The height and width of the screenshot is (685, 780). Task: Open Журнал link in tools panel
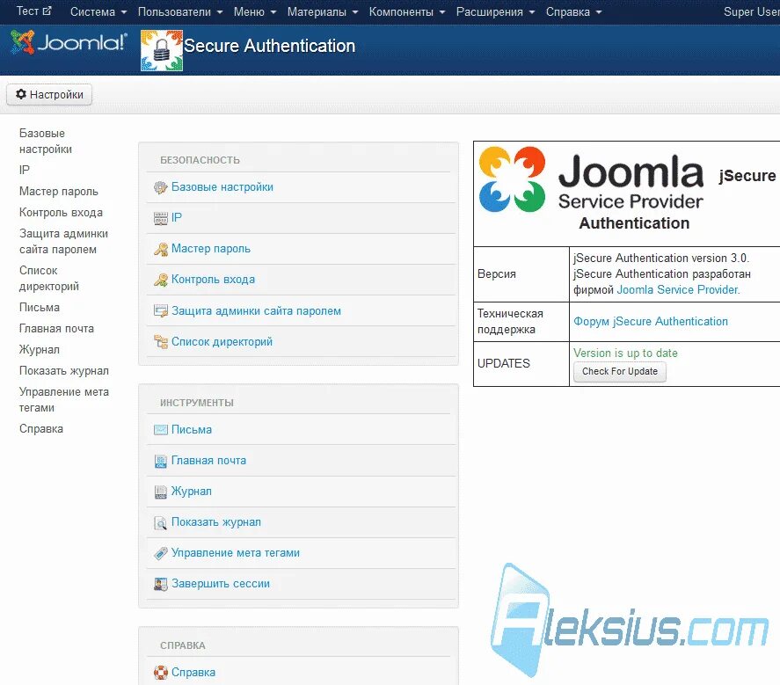192,492
